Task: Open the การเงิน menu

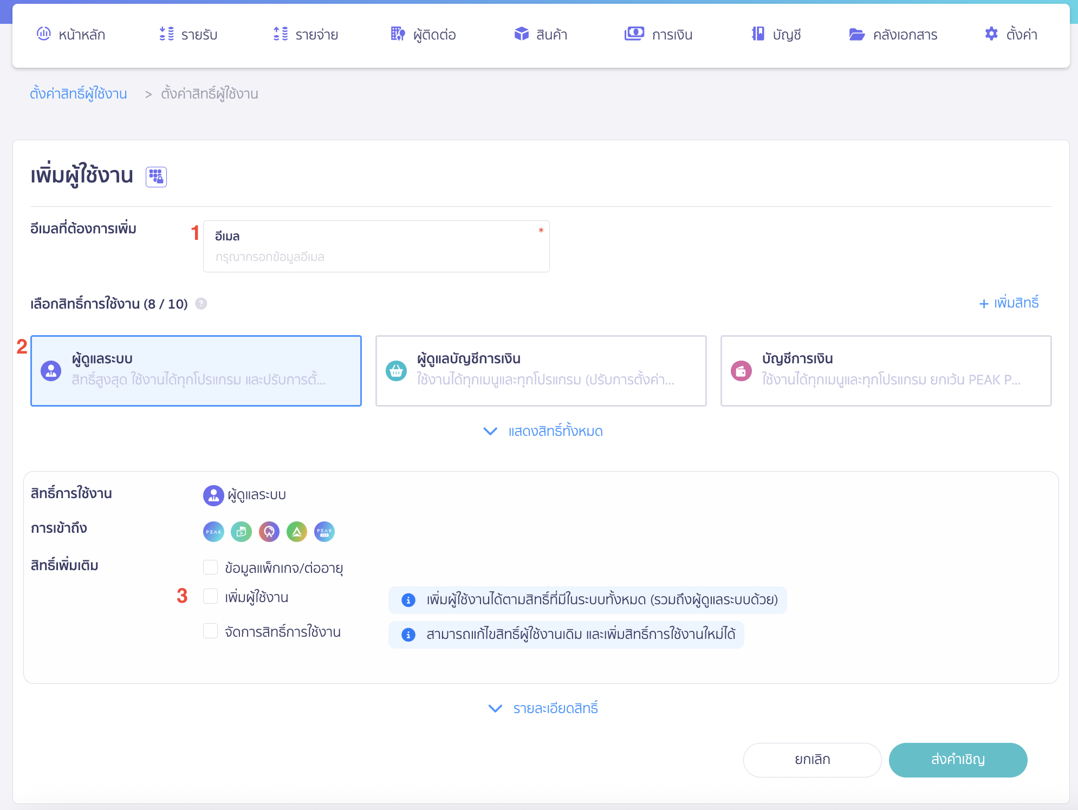Action: [x=659, y=34]
